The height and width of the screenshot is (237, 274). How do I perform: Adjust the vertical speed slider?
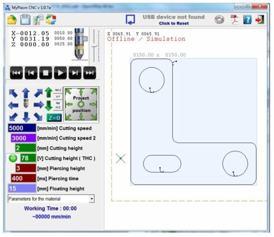[95, 46]
